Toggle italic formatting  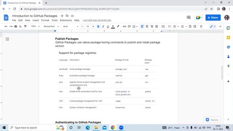point(103,27)
